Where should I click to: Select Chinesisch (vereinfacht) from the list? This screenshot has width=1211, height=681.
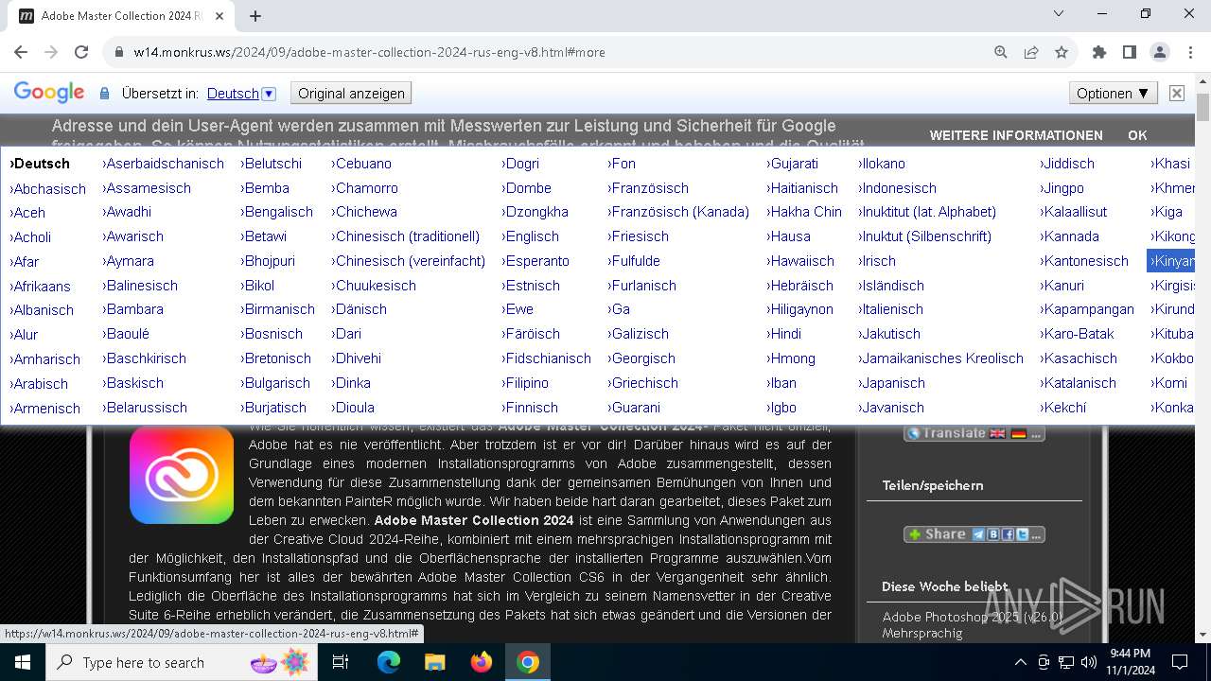(409, 261)
